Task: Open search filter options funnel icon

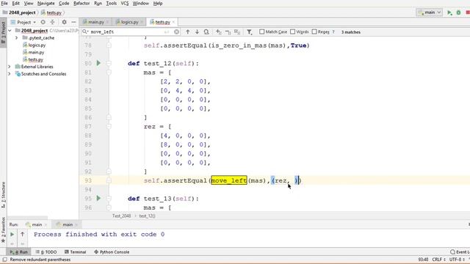Action: [250, 32]
